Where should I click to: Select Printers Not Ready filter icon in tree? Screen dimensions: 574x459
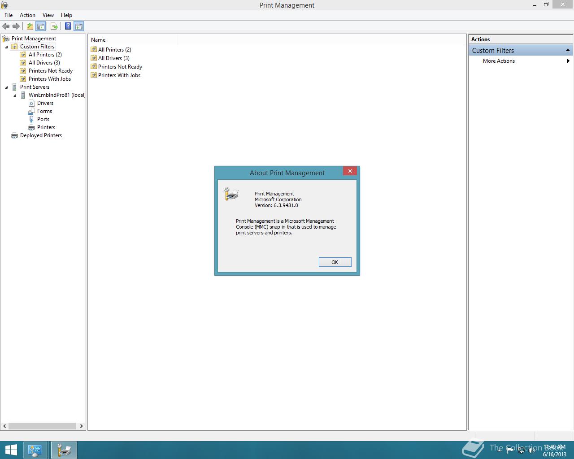click(23, 71)
